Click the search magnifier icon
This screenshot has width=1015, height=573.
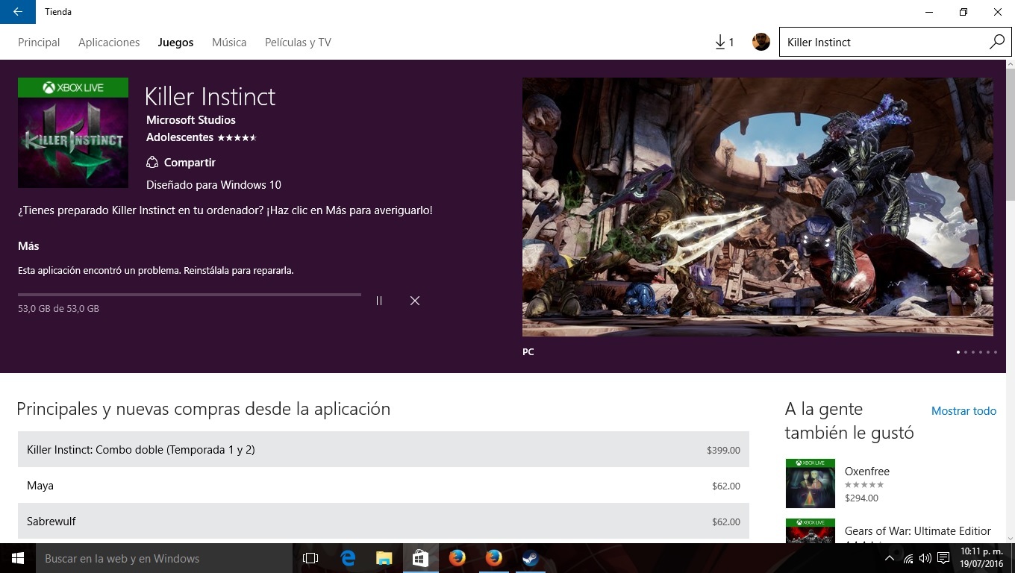click(997, 43)
